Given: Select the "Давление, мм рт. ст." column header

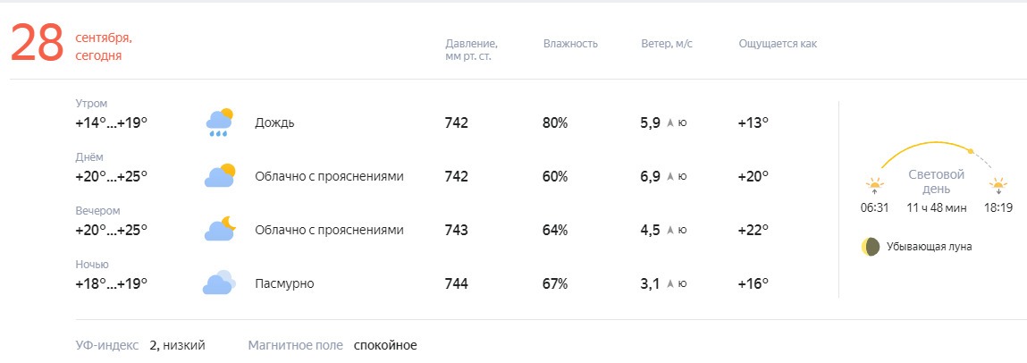Looking at the screenshot, I should coord(472,50).
